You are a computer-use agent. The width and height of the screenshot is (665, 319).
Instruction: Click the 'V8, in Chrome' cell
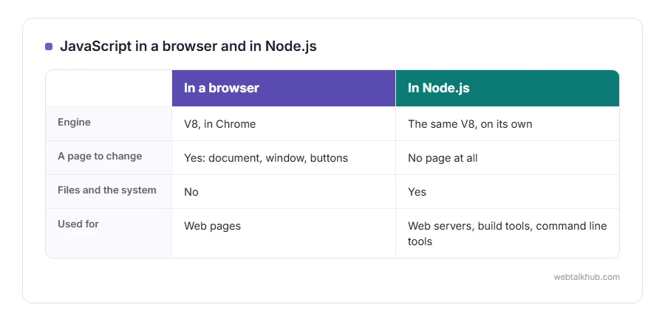[284, 124]
